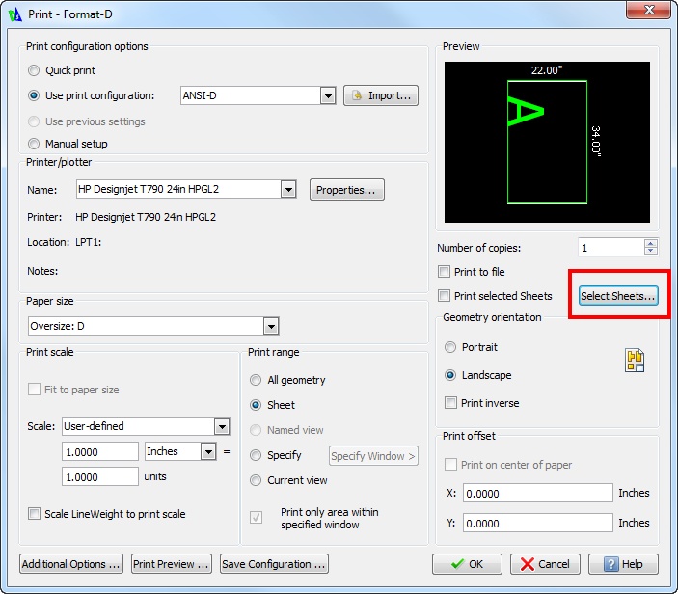This screenshot has width=678, height=594.
Task: Click the X offset input field
Action: pos(537,494)
